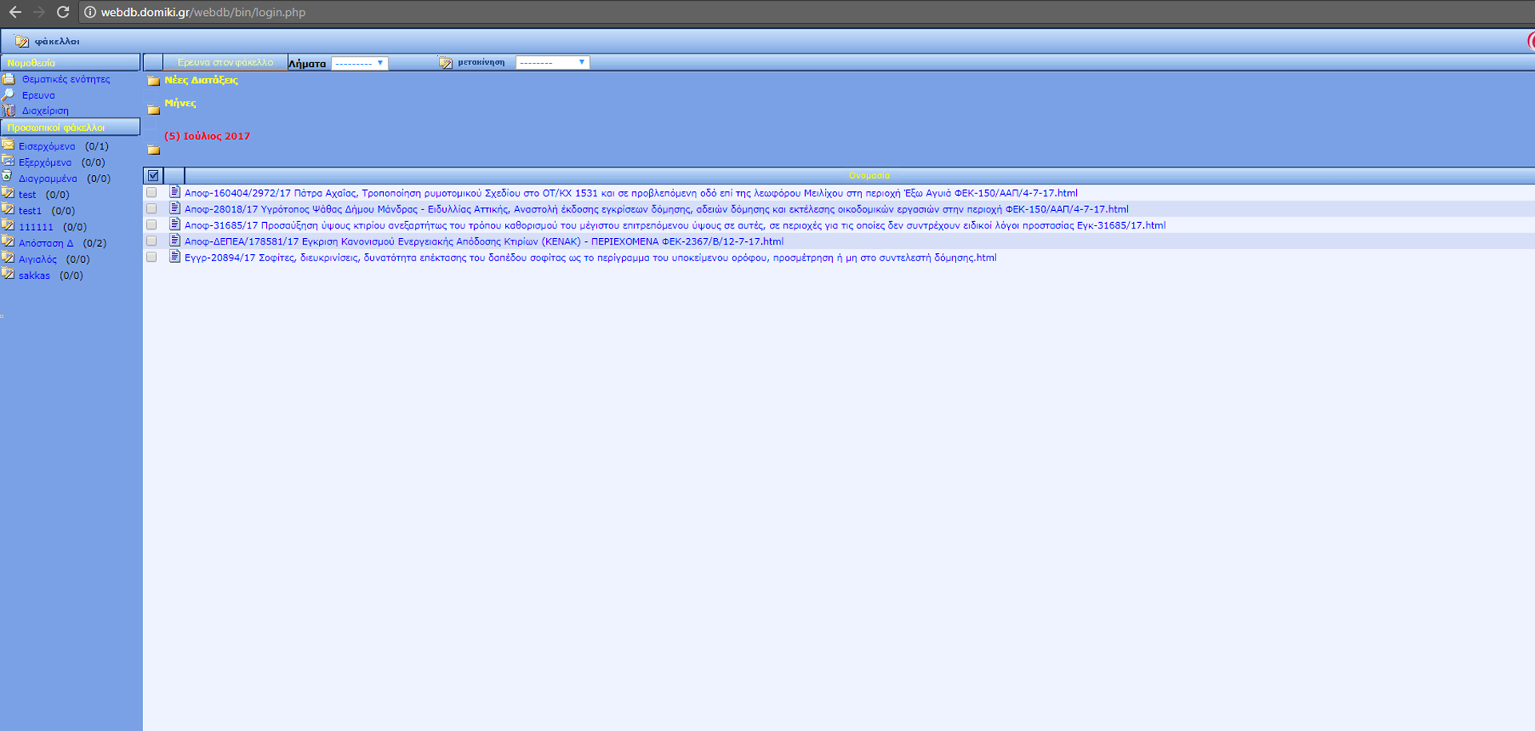Click document icon of Αποφ-31685/17

tap(174, 224)
